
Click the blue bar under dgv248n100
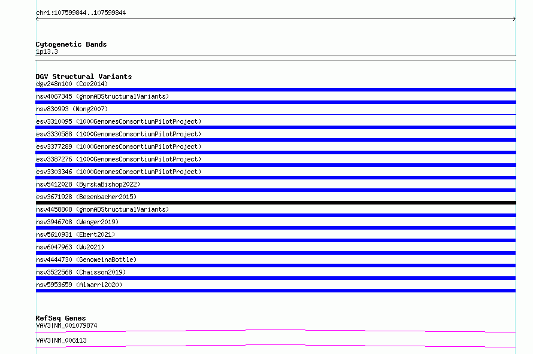click(x=275, y=90)
